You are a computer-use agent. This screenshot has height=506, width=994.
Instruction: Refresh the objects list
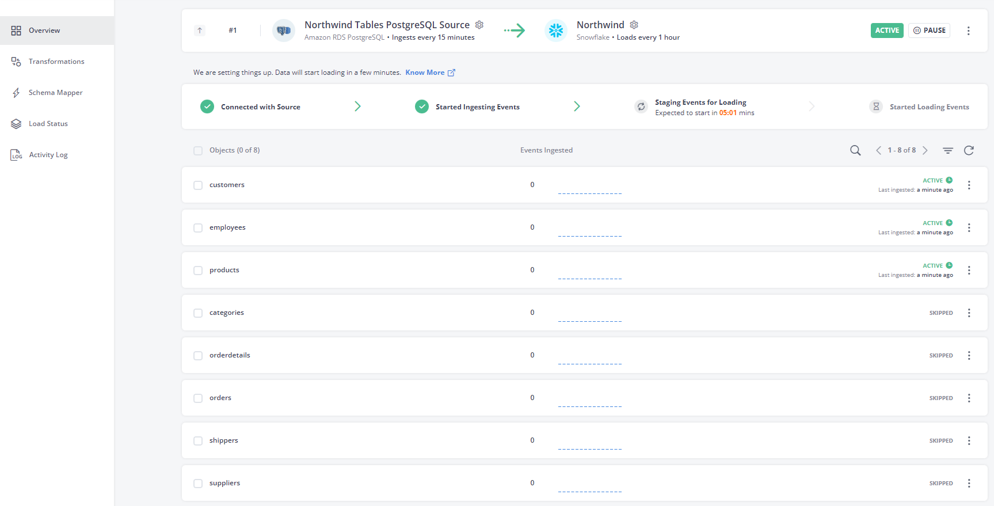point(969,150)
